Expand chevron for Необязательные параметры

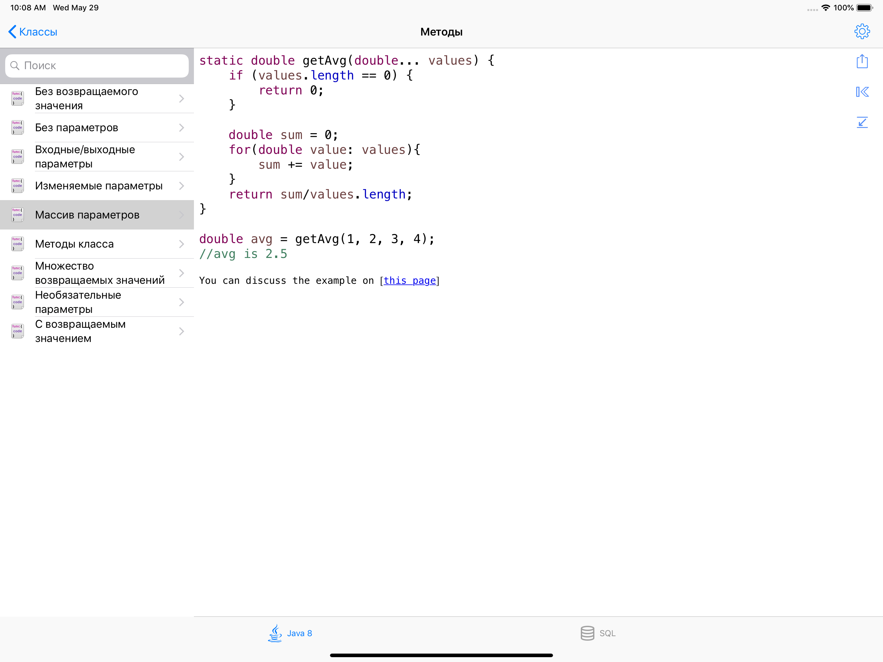(x=182, y=302)
